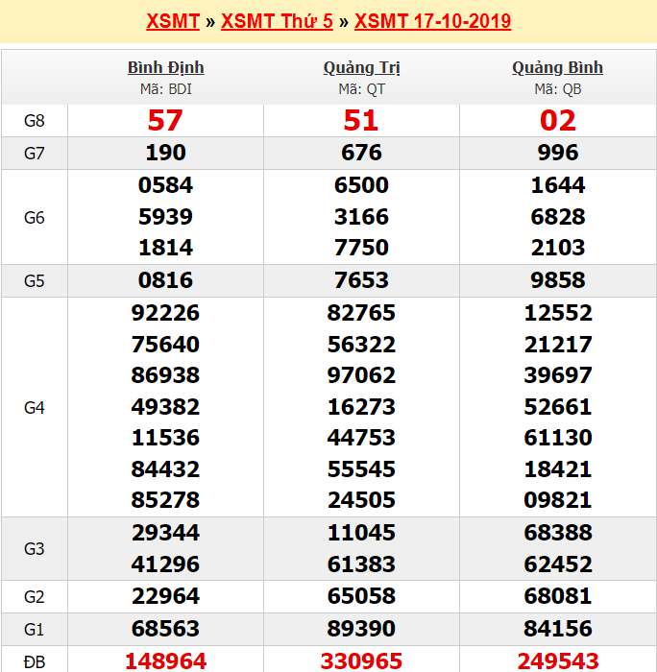
Task: Click the G4 number 75640
Action: click(165, 345)
